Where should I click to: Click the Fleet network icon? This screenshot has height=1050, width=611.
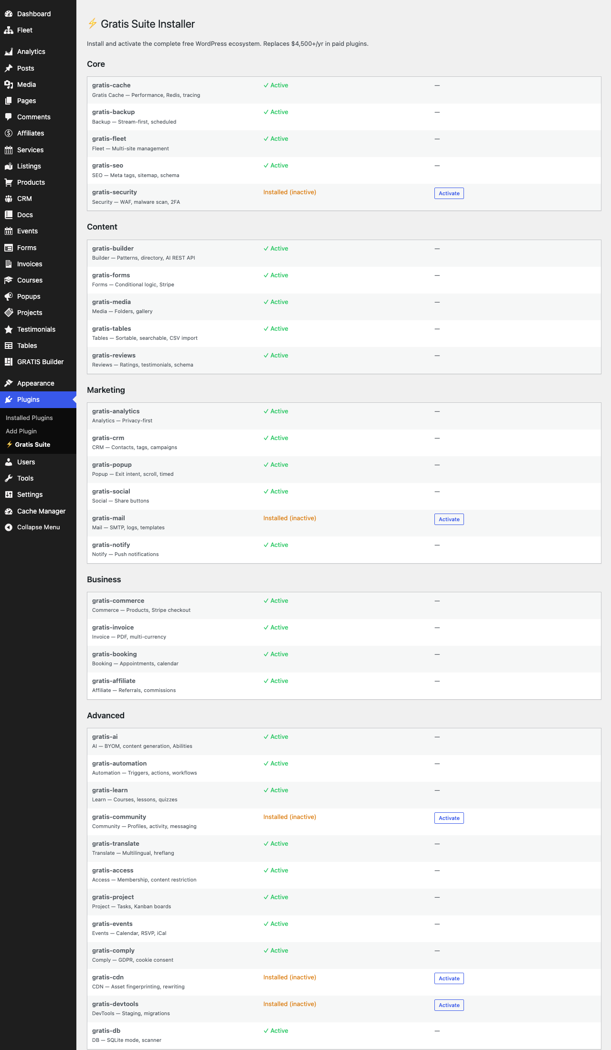[x=9, y=30]
